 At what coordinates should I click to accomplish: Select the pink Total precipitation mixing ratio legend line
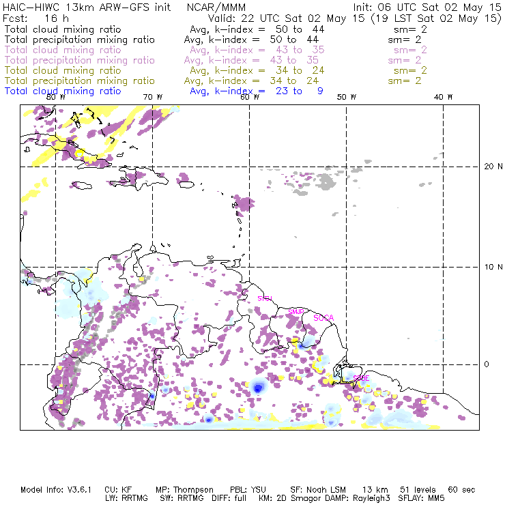213,60
